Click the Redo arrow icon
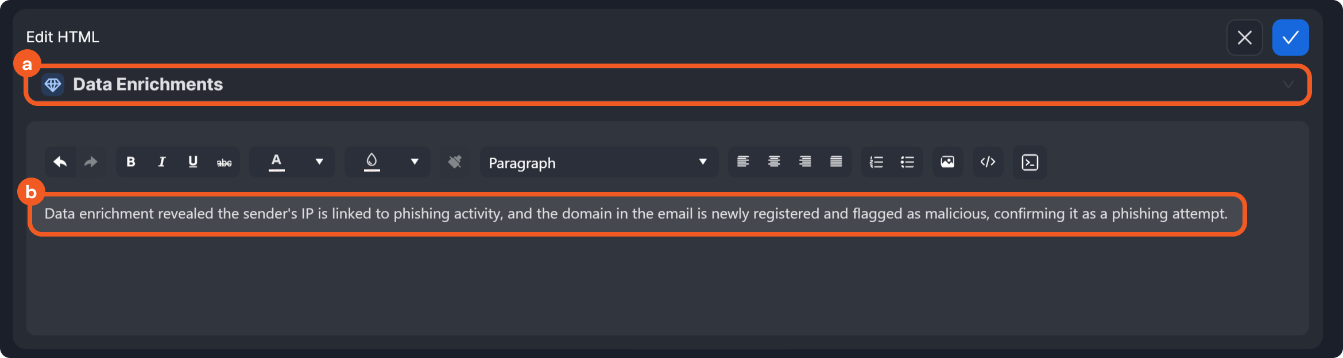1343x358 pixels. pos(91,162)
